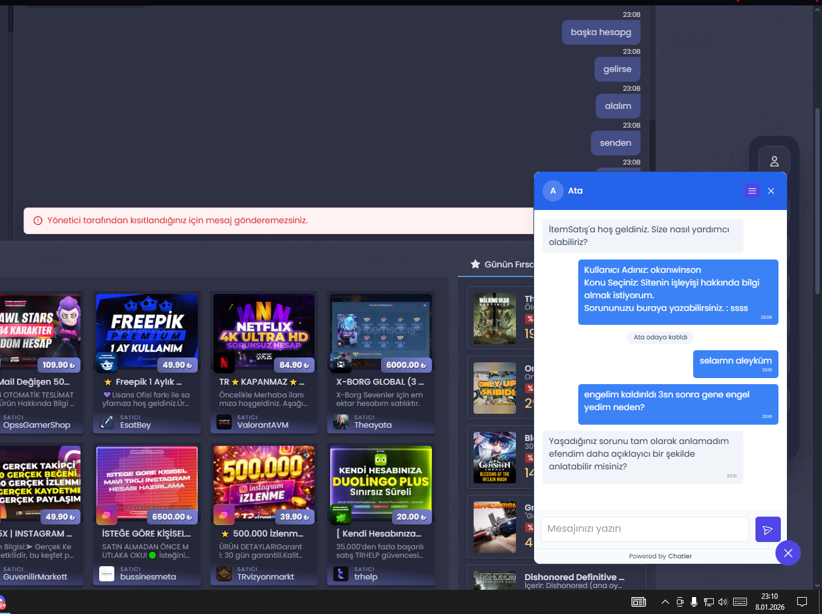Open the Kendi Hesabınıza listing title
The height and width of the screenshot is (614, 822).
379,534
